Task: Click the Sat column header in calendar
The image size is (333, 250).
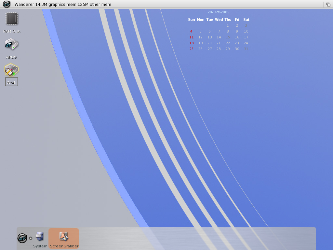Action: [246, 20]
